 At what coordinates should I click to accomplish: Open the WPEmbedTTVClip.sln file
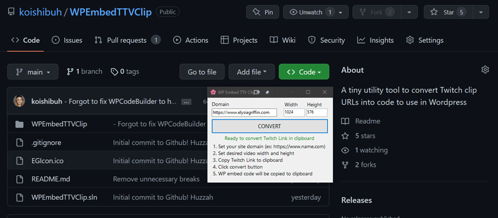(64, 198)
